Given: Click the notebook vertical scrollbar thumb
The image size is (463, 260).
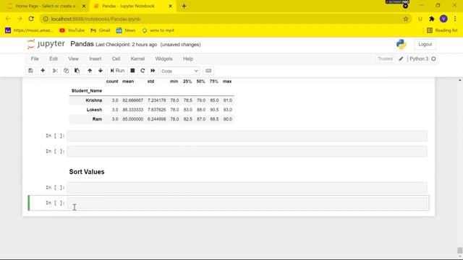Looking at the screenshot, I should coord(460,251).
